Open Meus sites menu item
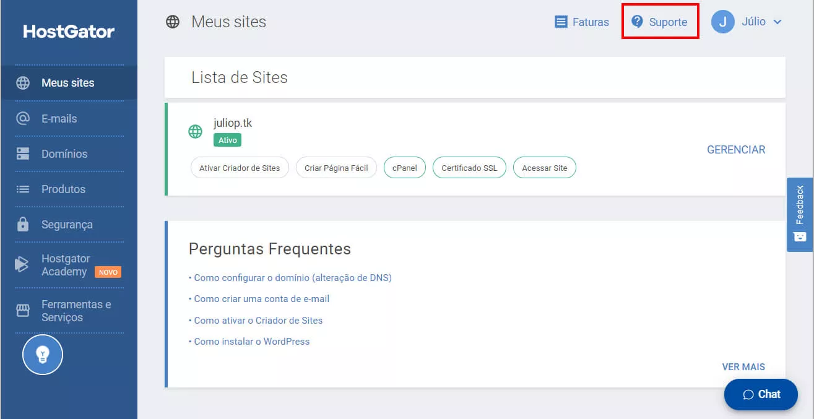 click(x=69, y=83)
